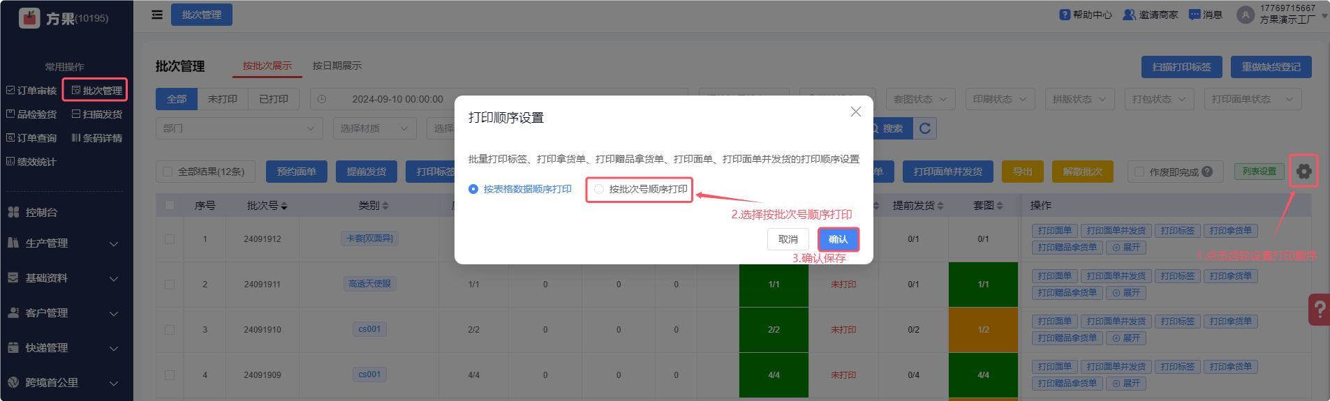Open 订单查询 in the sidebar

tap(31, 138)
